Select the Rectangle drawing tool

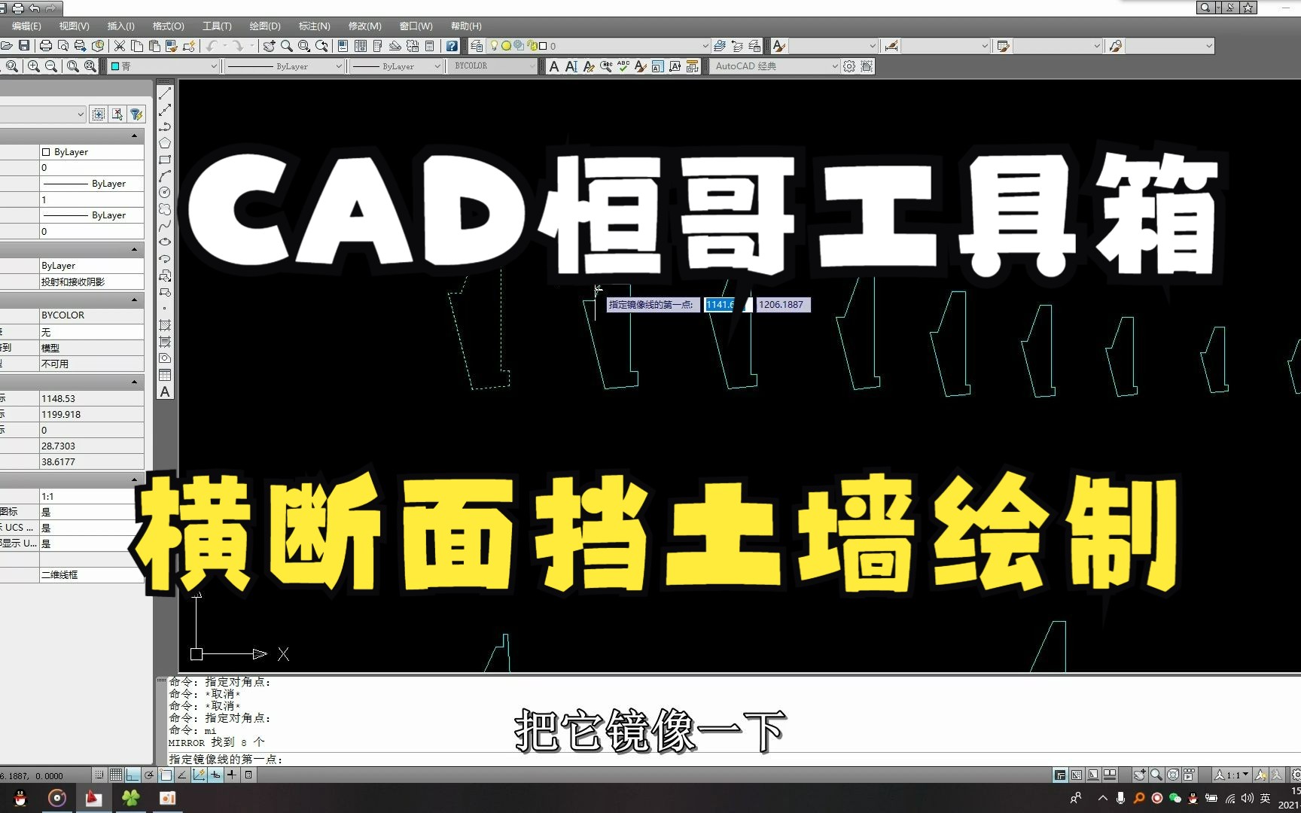pos(164,157)
